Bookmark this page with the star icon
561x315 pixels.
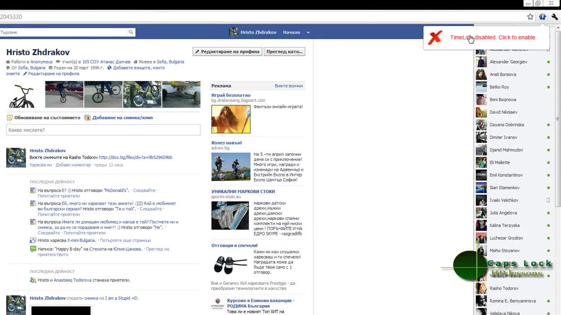[530, 17]
